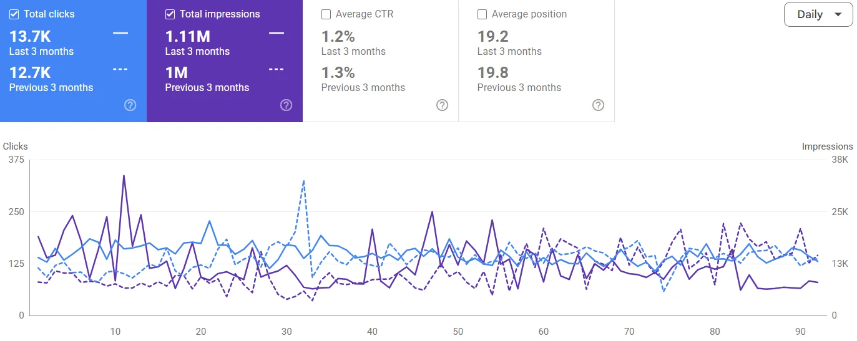This screenshot has width=857, height=341.
Task: Click the 12.7K previous clicks value
Action: point(30,72)
